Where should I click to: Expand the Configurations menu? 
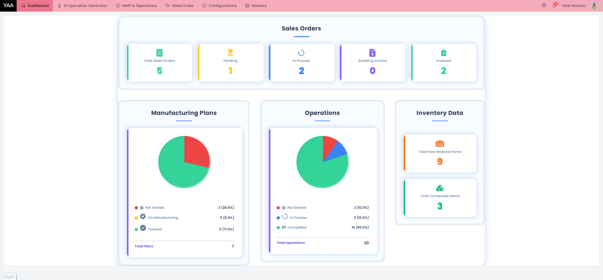[219, 6]
